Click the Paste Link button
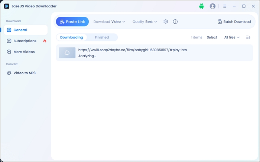Image resolution: width=260 pixels, height=162 pixels. point(72,22)
